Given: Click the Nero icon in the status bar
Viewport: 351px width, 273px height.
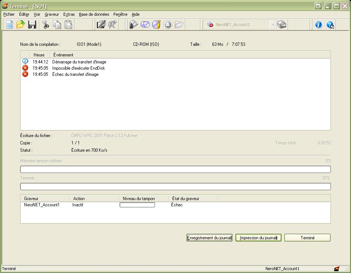Looking at the screenshot, I should click(x=337, y=269).
